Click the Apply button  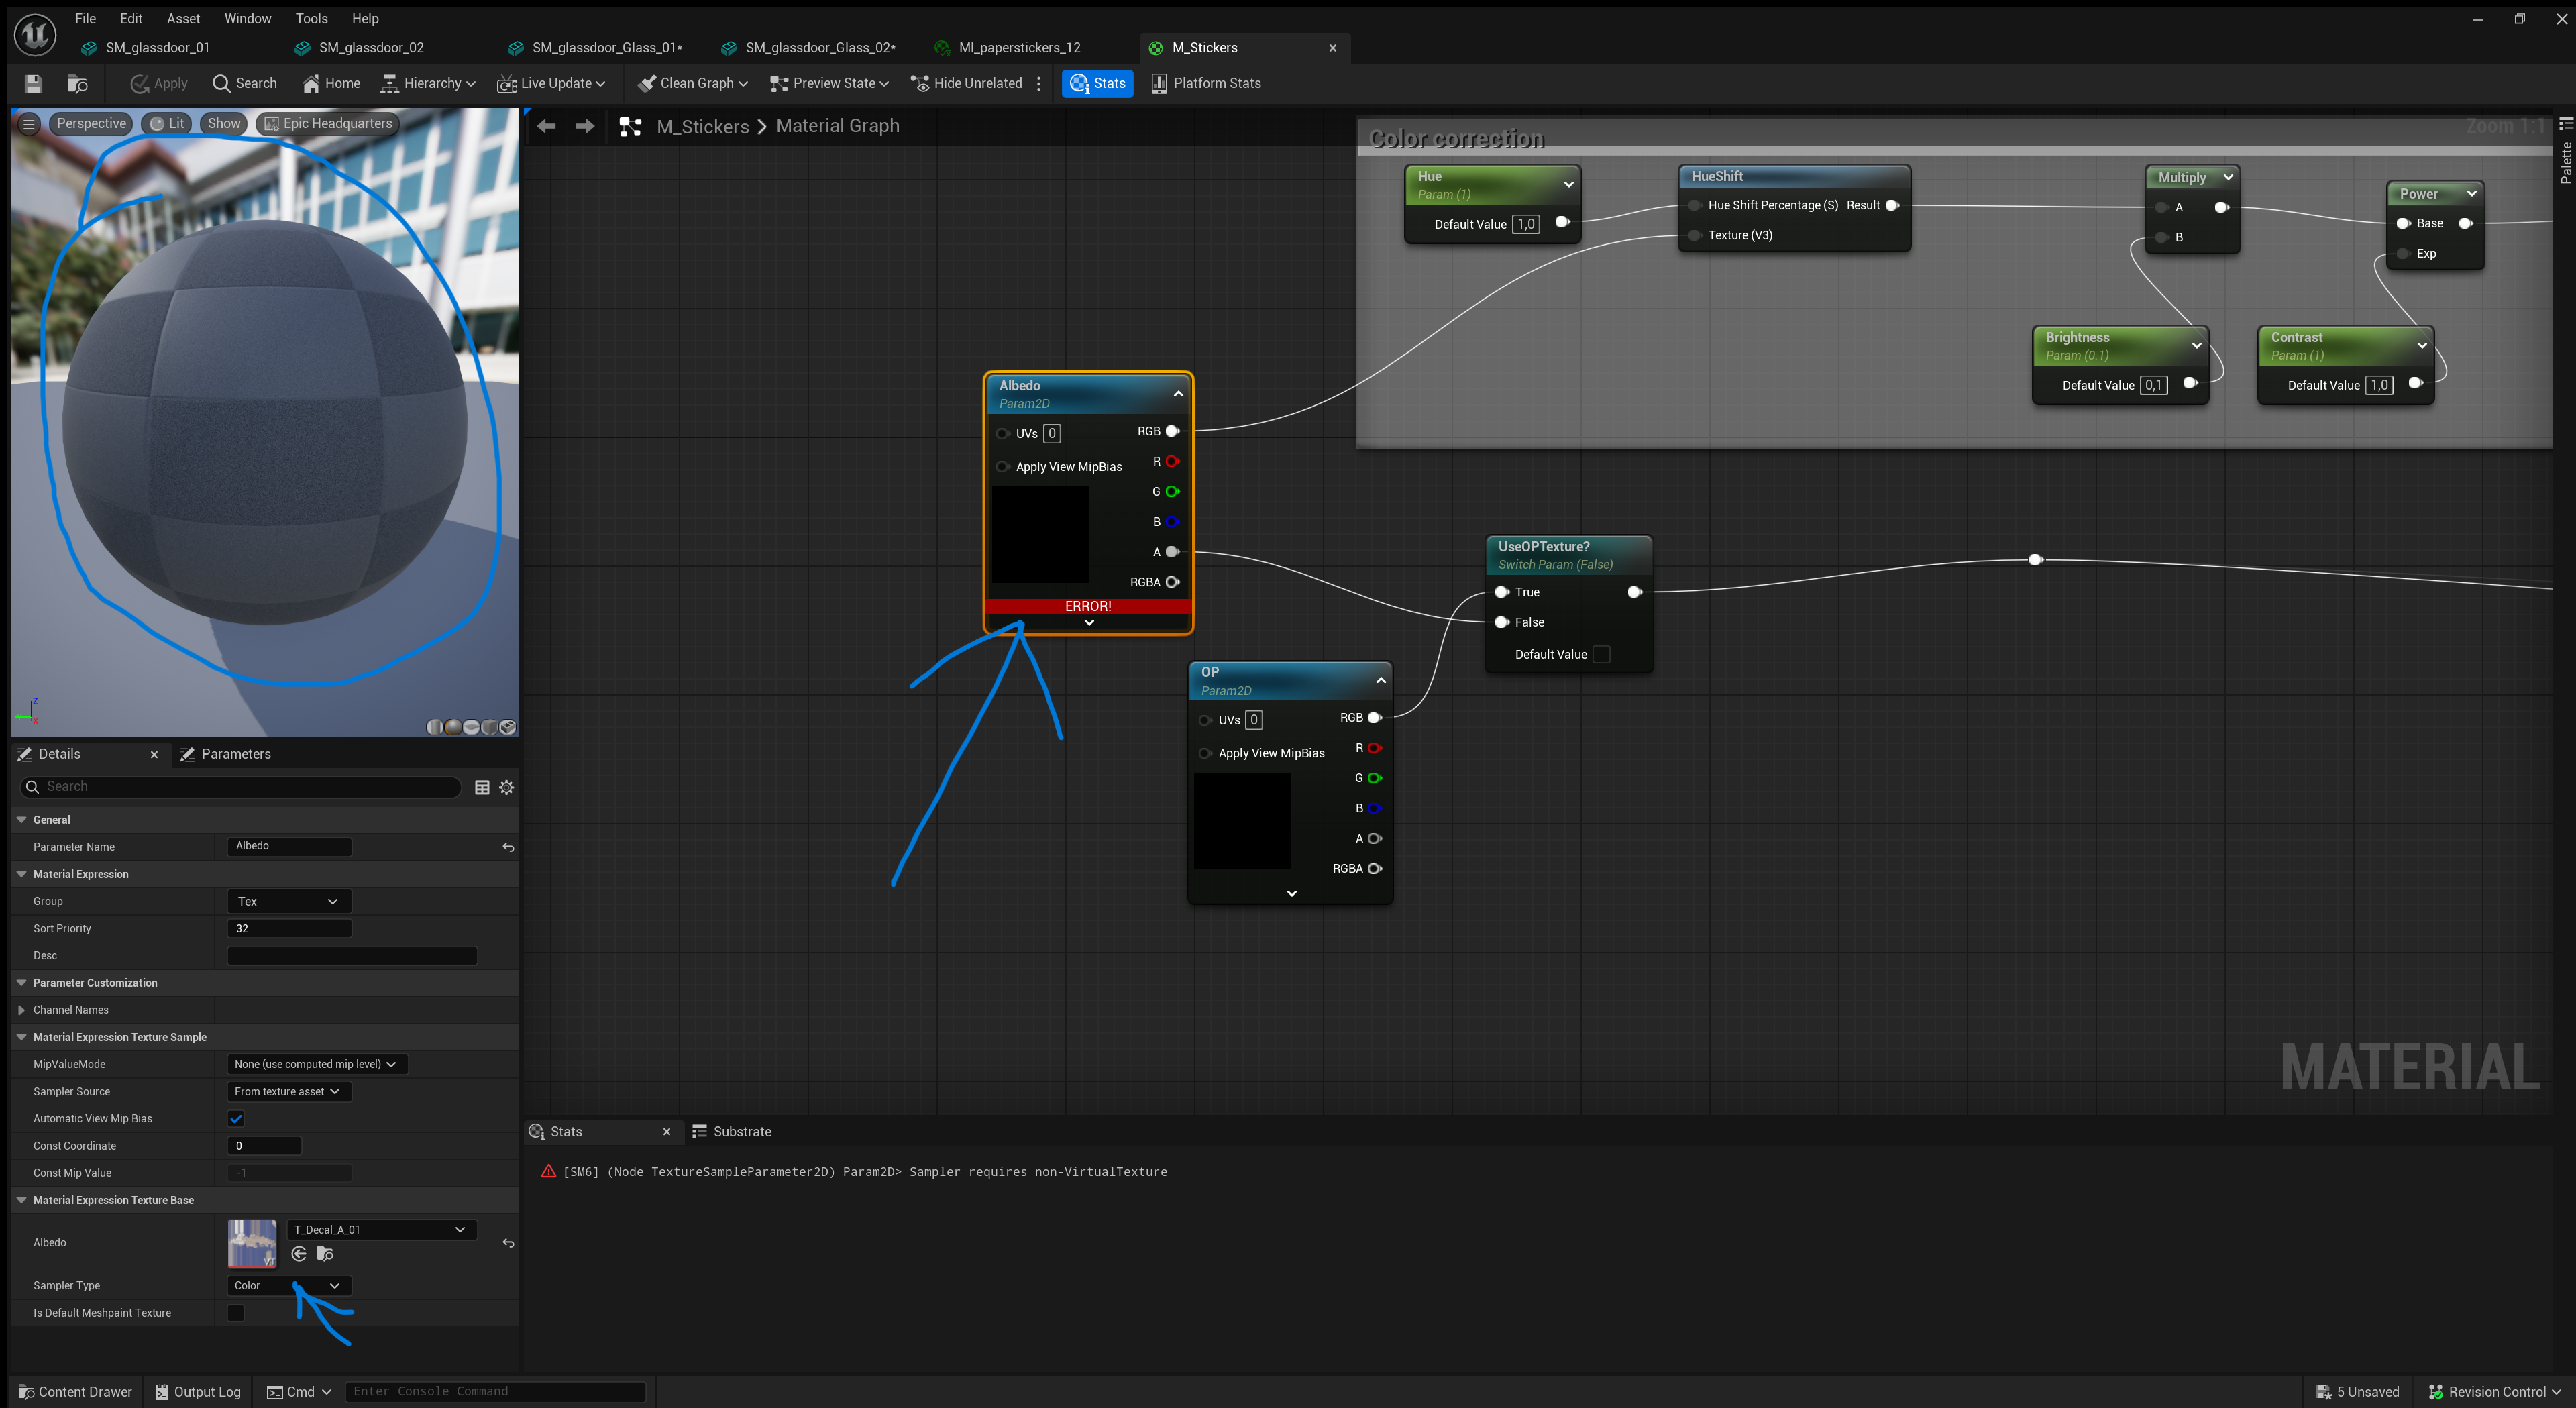pos(159,84)
